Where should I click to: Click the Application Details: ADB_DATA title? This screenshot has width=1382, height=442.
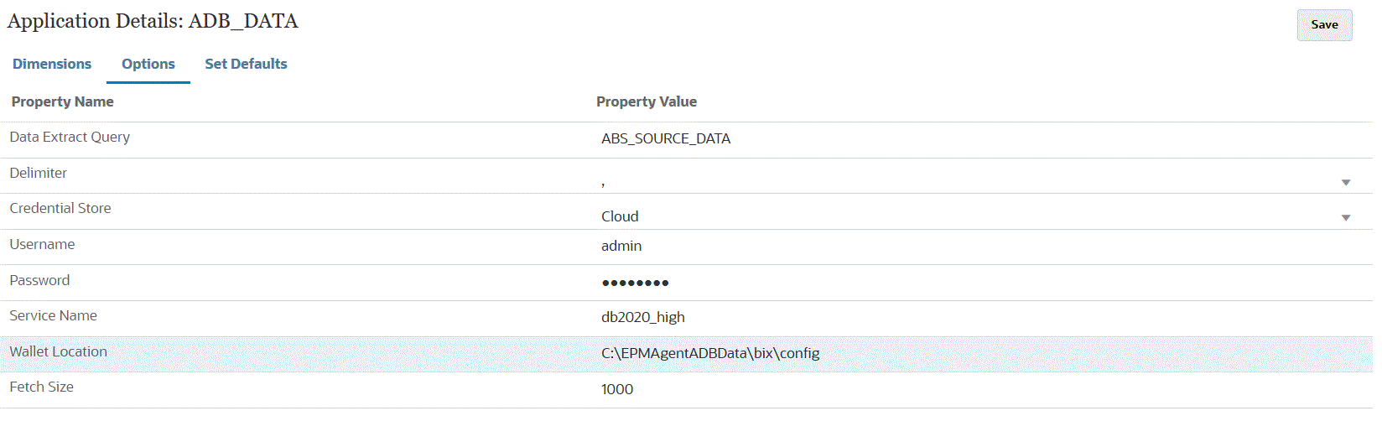[153, 21]
